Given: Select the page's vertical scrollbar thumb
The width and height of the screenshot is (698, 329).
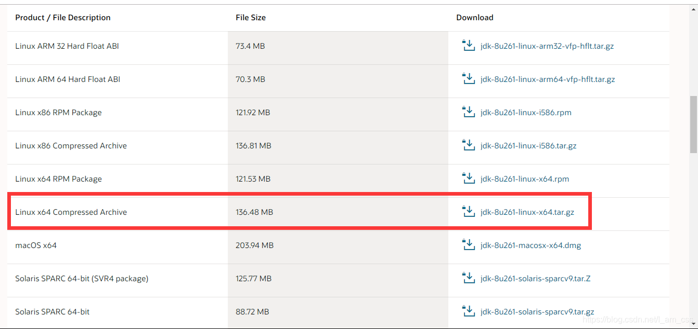Looking at the screenshot, I should coord(693,125).
